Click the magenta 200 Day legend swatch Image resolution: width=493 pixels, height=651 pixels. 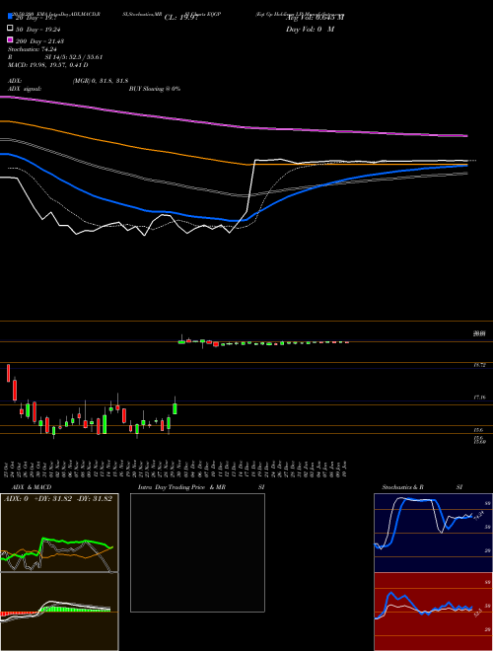coord(11,40)
